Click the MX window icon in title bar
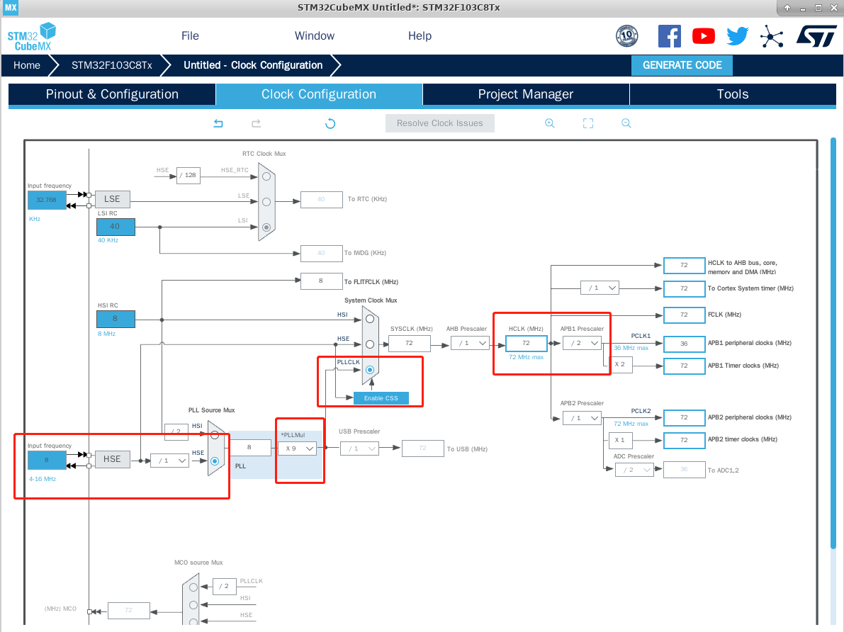The height and width of the screenshot is (632, 844). pos(10,8)
